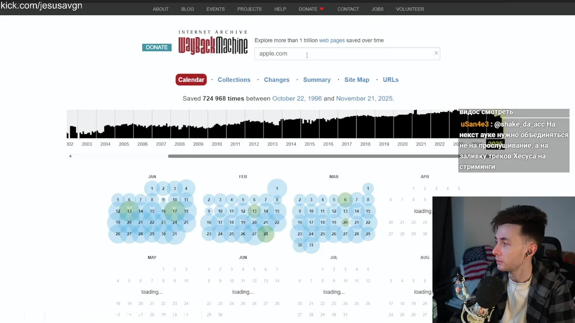Click the MAR month heading
Screen dimensions: 575x323
(x=334, y=177)
